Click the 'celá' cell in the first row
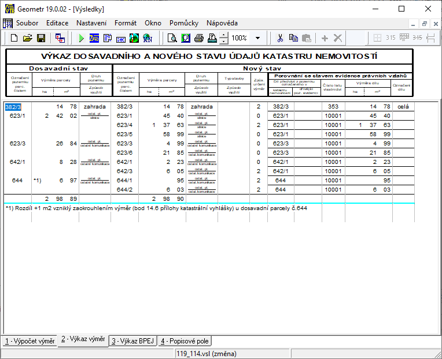 (403, 107)
